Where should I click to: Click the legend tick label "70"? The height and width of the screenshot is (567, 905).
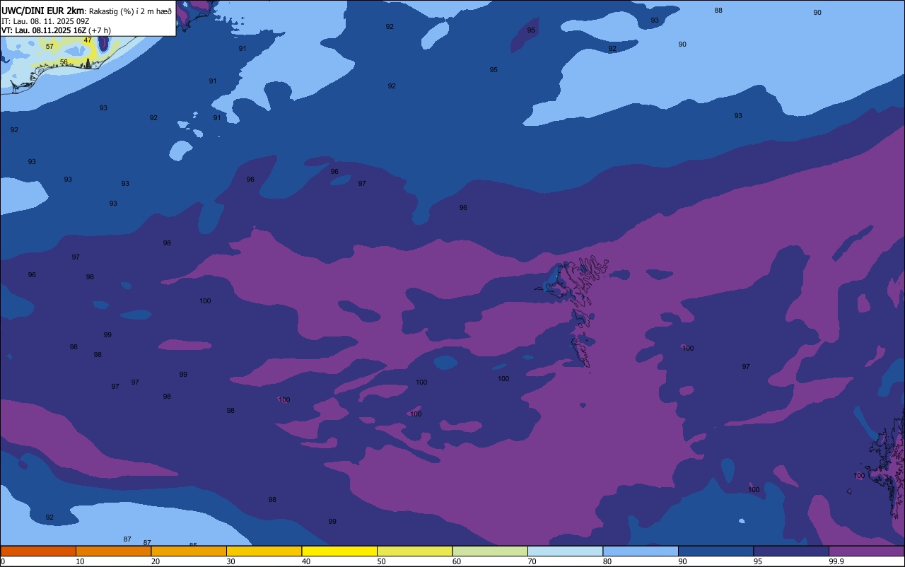(532, 561)
